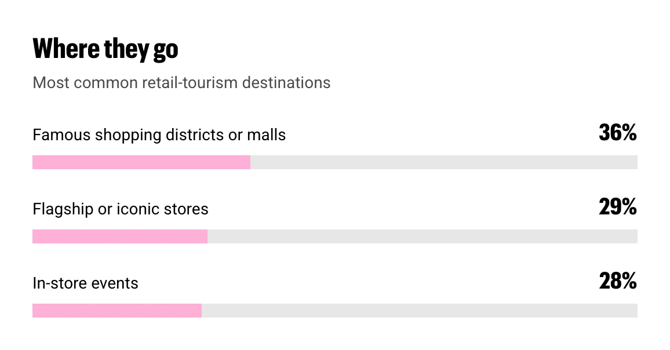
Task: Select the "Flagship or iconic stores" label
Action: (x=121, y=209)
